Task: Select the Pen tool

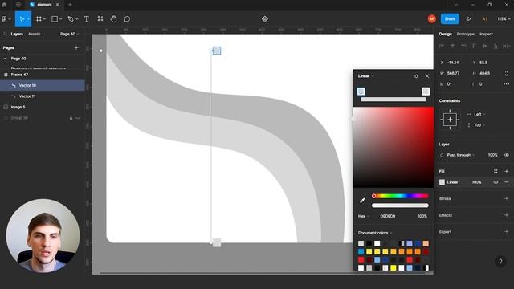Action: coord(71,19)
